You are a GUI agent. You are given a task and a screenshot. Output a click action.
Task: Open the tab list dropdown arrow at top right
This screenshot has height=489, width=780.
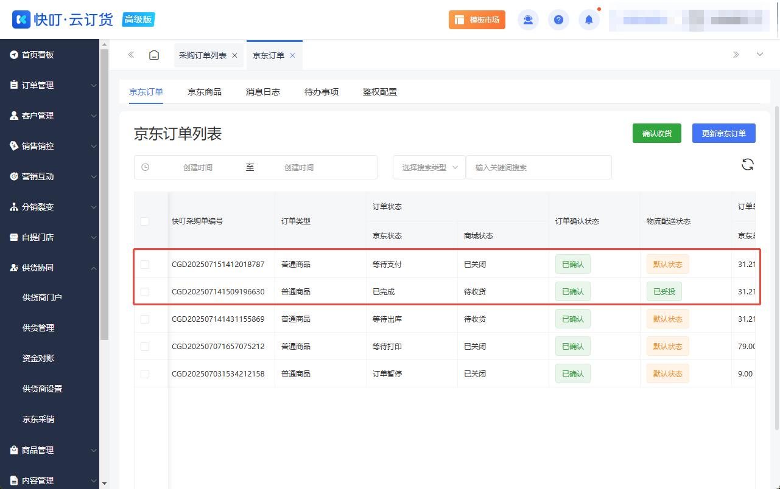click(x=760, y=55)
